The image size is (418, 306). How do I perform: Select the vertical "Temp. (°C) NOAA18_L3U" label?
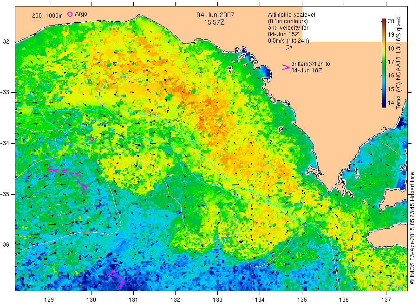398,63
